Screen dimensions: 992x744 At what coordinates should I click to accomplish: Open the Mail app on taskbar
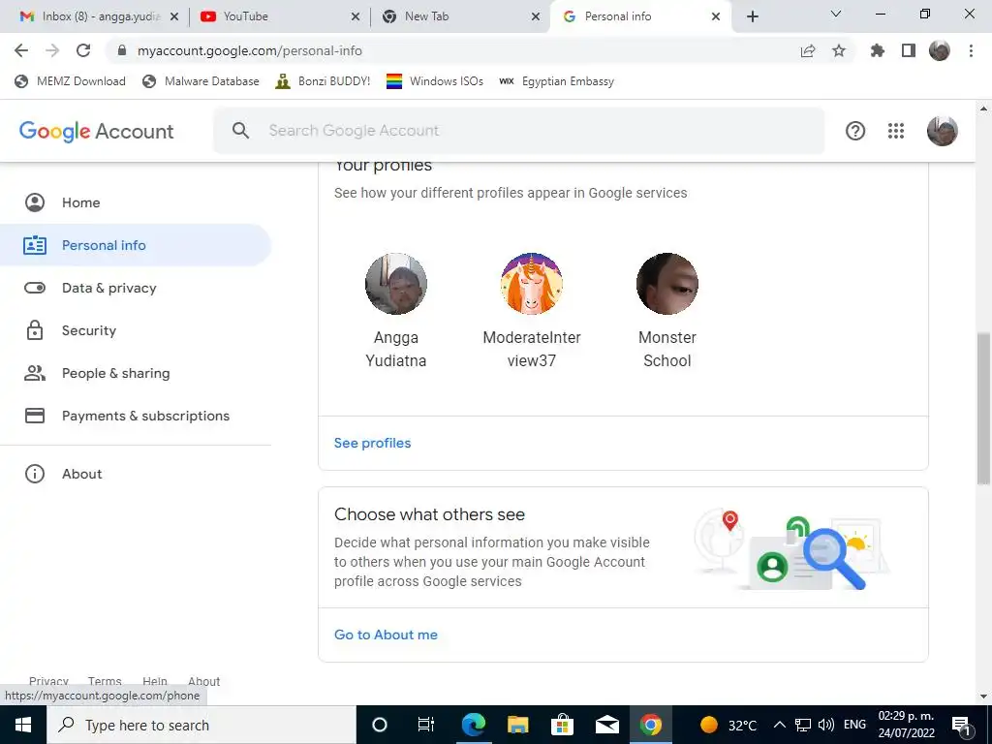point(606,725)
